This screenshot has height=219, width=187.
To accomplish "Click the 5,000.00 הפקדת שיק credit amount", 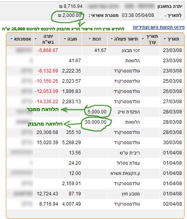I will 97,112.
